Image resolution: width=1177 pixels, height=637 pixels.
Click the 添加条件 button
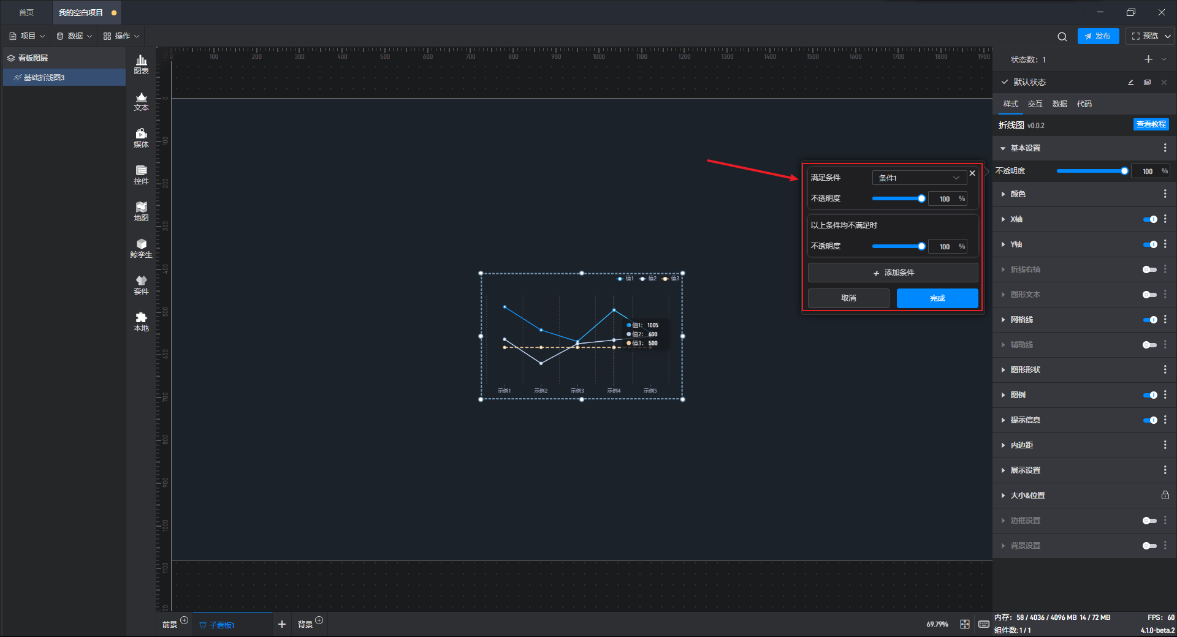tap(893, 273)
